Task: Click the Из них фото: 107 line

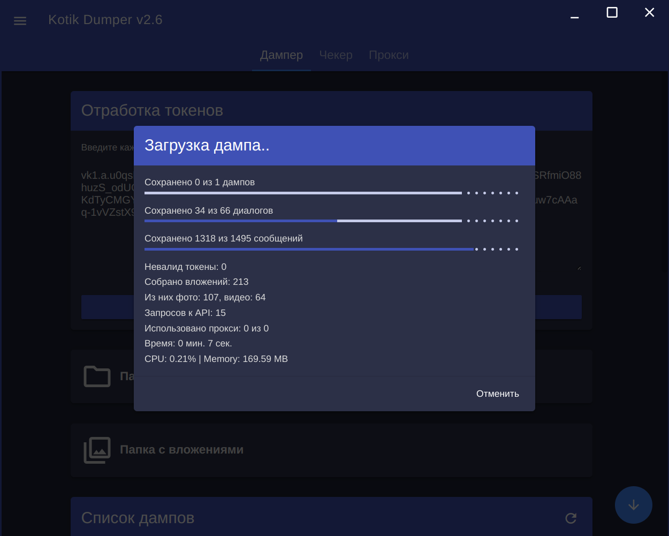Action: pyautogui.click(x=205, y=297)
